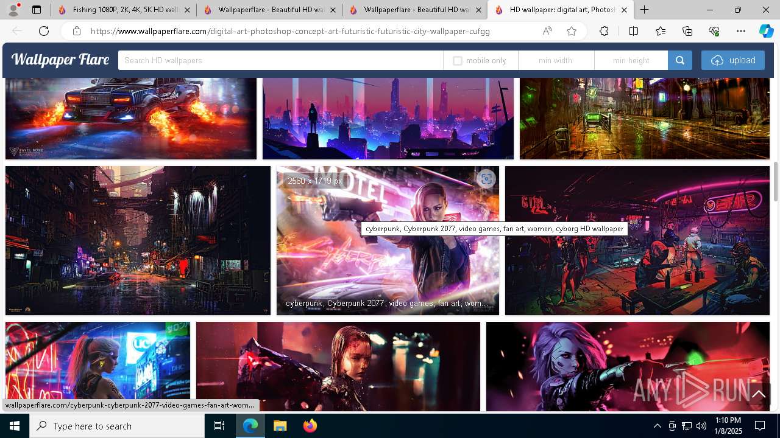Open Browser essentials heart icon
This screenshot has height=438, width=780.
click(x=714, y=31)
